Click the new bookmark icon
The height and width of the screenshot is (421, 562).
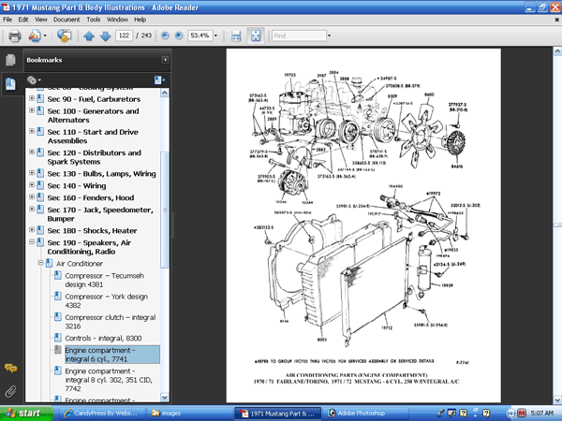coord(159,80)
